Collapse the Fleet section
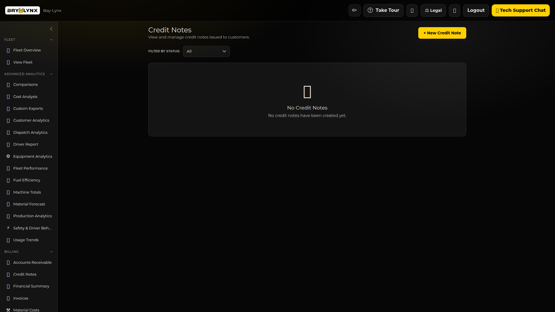Viewport: 555px width, 312px height. [51, 40]
